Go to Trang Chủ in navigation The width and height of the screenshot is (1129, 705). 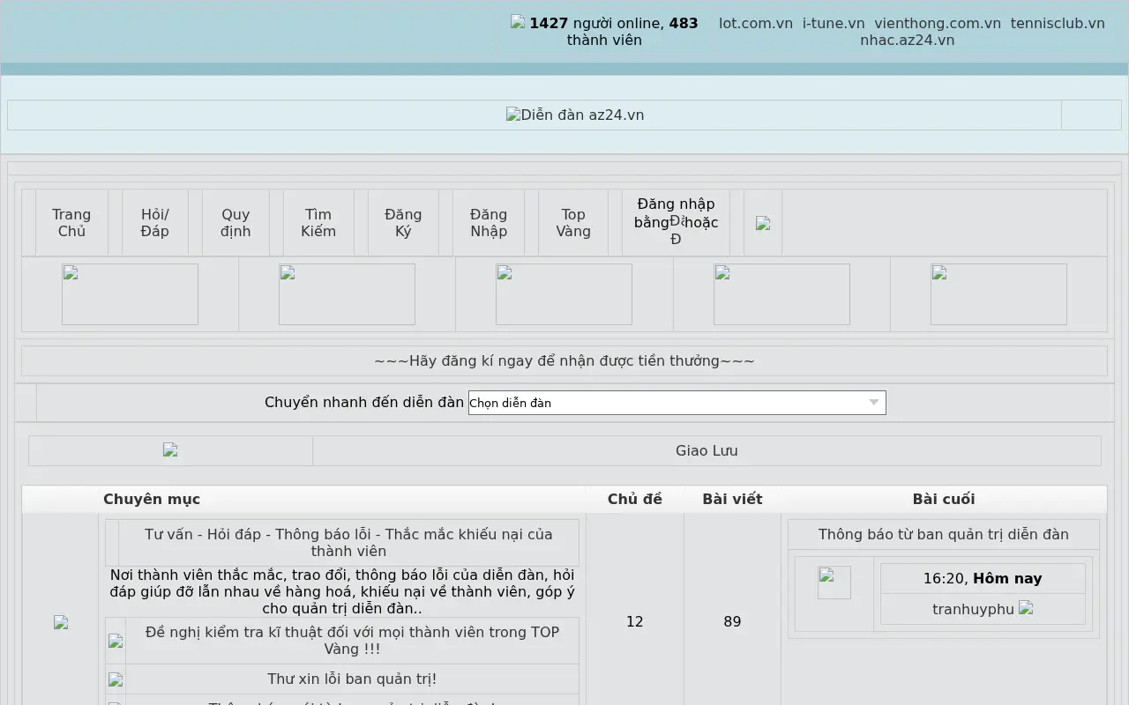71,223
